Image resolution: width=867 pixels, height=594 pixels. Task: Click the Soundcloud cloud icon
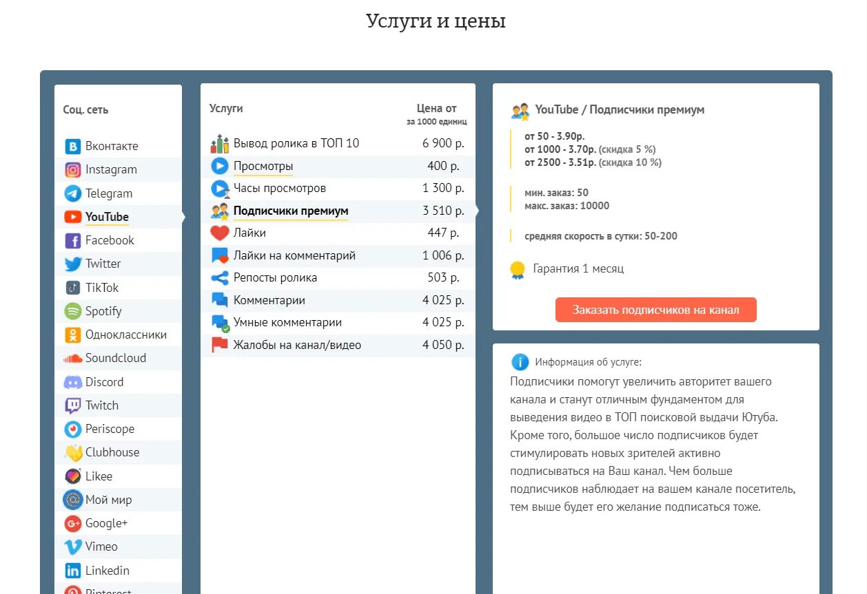73,359
